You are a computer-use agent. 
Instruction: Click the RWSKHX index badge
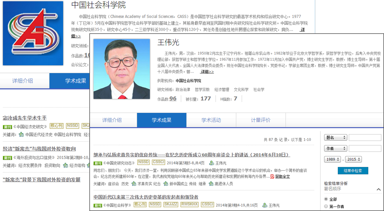[189, 204]
